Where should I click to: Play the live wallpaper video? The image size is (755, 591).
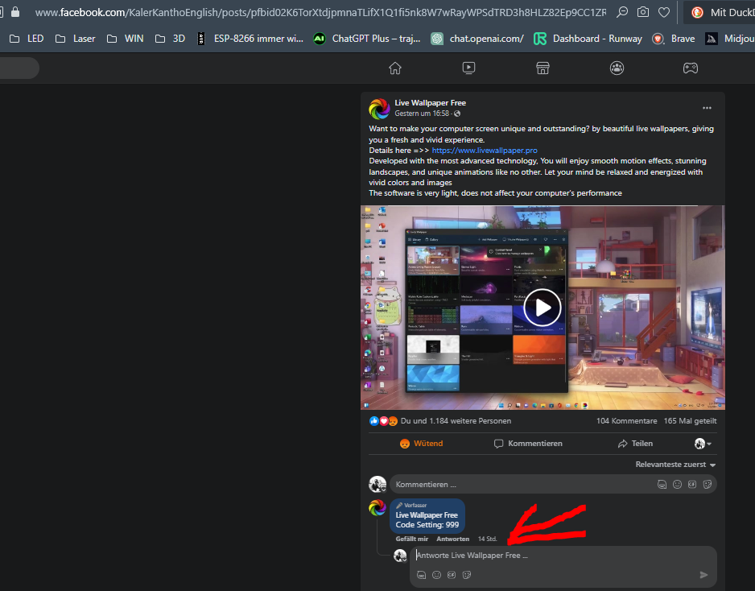point(543,308)
